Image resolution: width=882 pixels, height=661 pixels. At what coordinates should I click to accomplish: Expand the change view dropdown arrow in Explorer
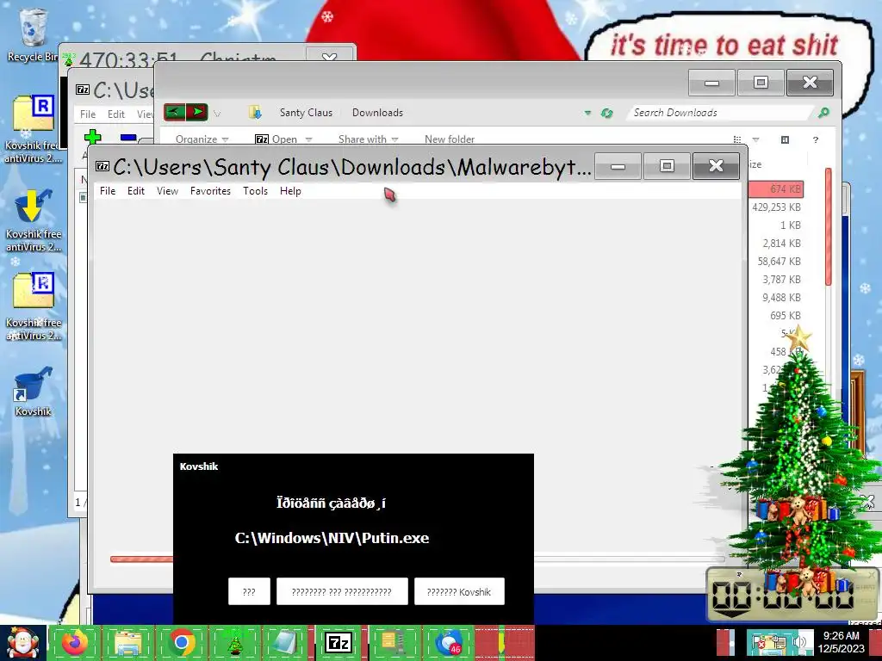[x=755, y=139]
